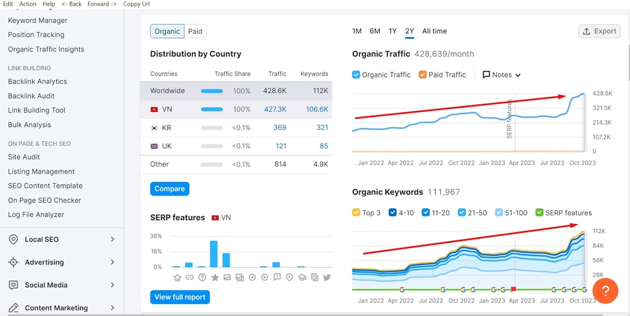Expand the Local SEO section chevron
Viewport: 630px width, 316px height.
pos(113,239)
